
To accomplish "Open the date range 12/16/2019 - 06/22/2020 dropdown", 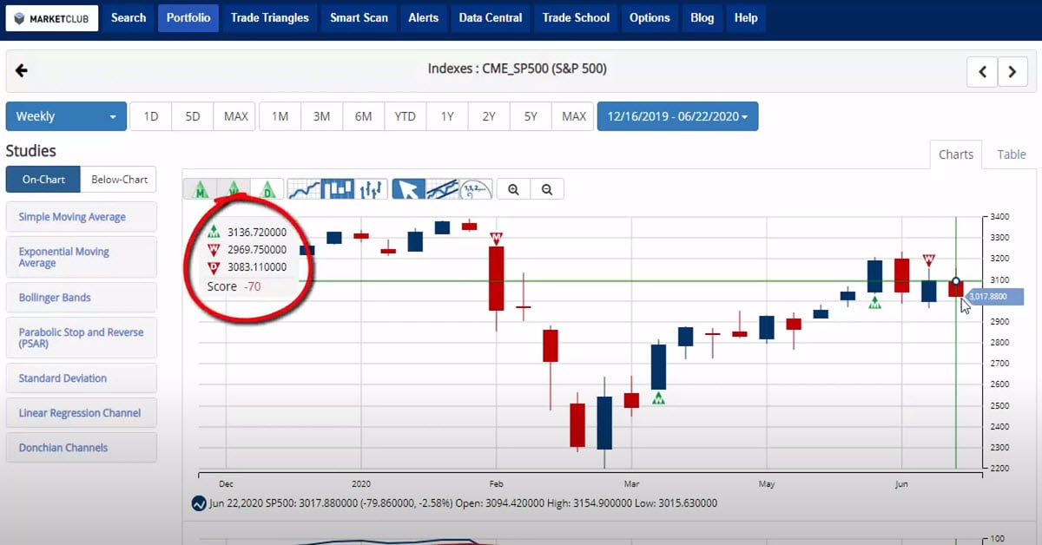I will [x=677, y=116].
